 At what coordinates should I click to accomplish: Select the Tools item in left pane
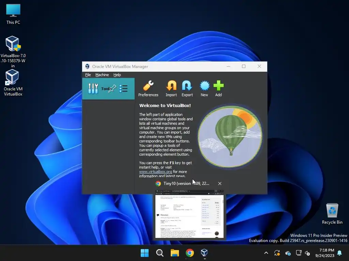tap(108, 89)
